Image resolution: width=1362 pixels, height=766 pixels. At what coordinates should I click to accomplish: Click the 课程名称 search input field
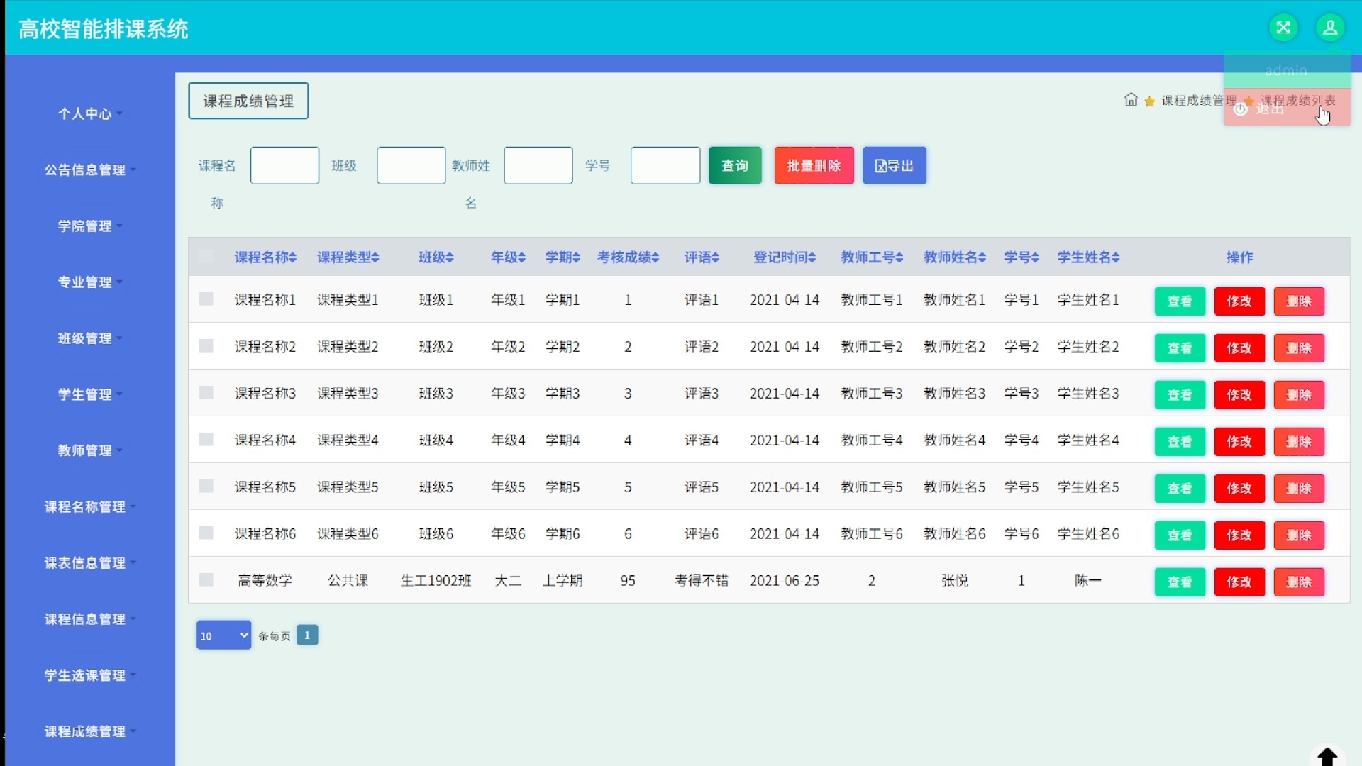coord(284,165)
